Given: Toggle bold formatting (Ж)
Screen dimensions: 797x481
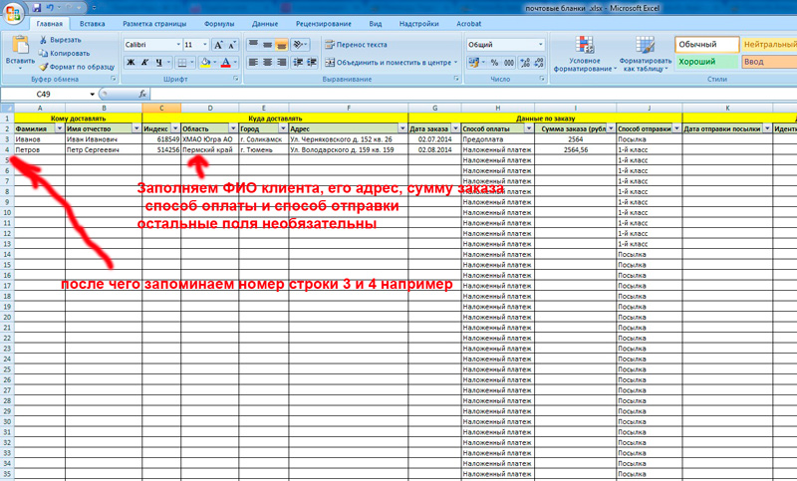Looking at the screenshot, I should click(129, 62).
